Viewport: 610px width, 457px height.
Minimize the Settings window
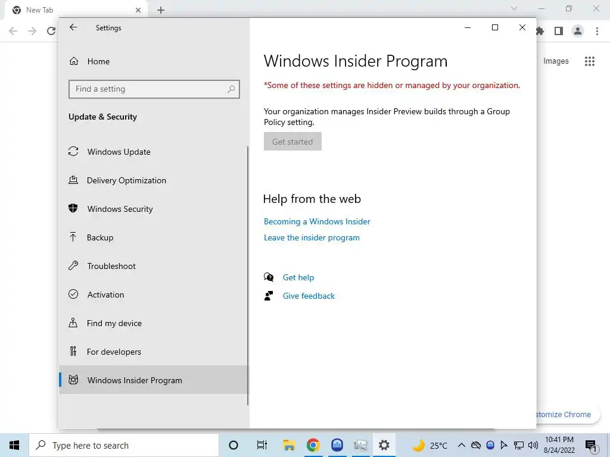tap(468, 27)
